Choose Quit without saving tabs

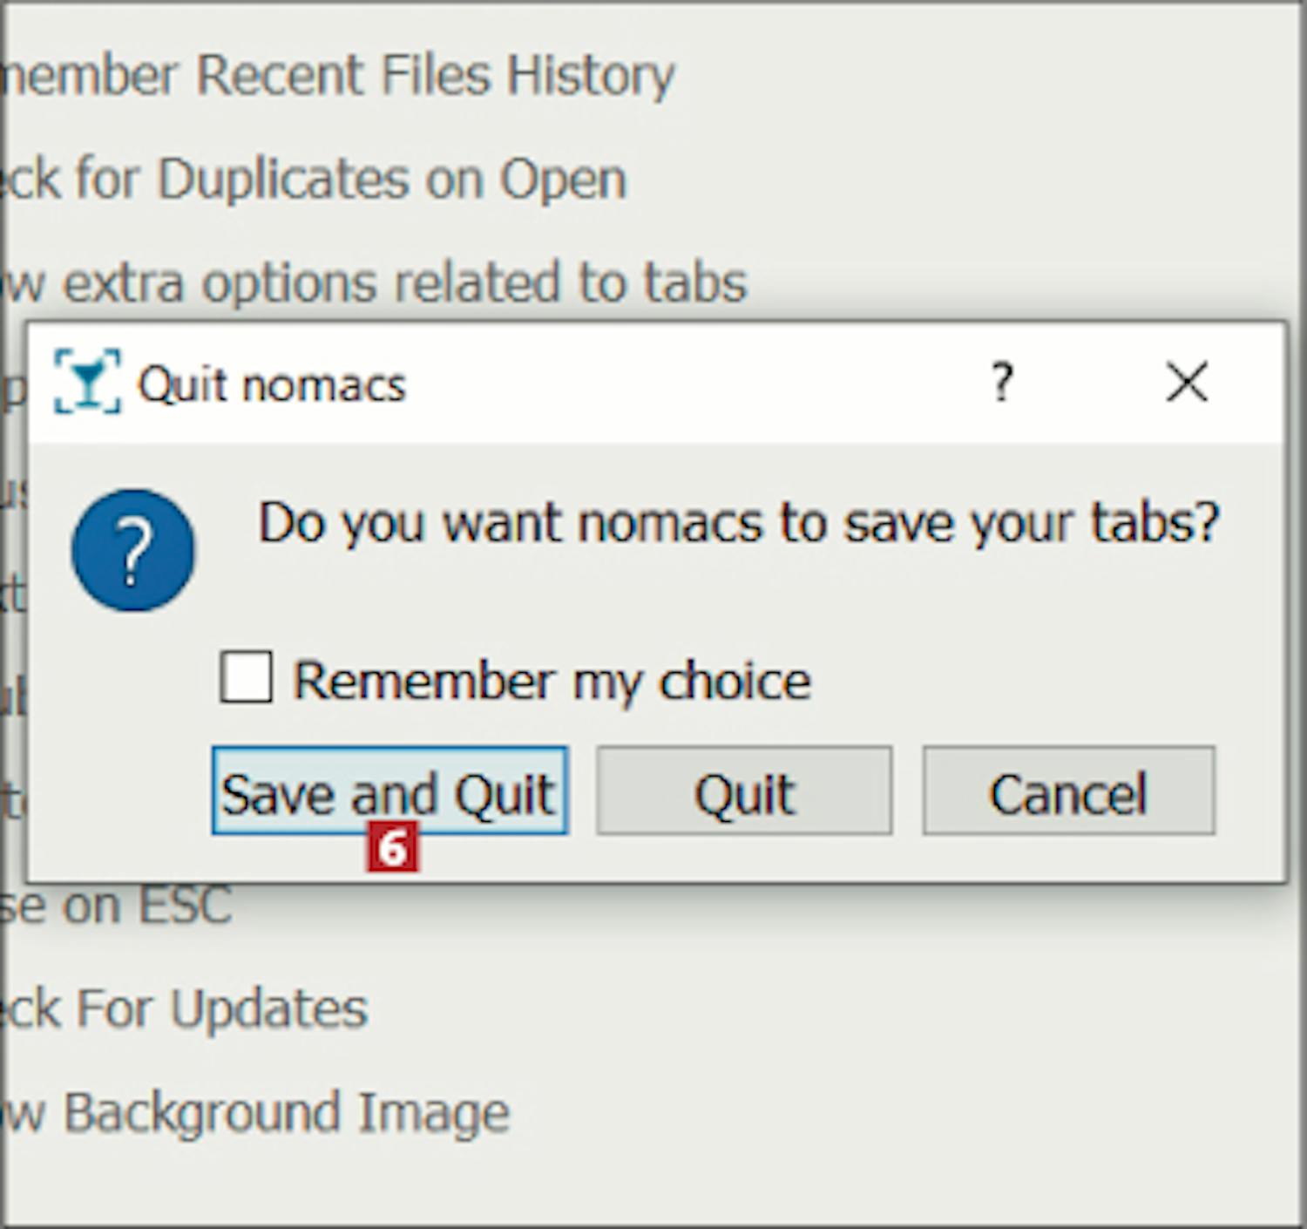pos(743,791)
